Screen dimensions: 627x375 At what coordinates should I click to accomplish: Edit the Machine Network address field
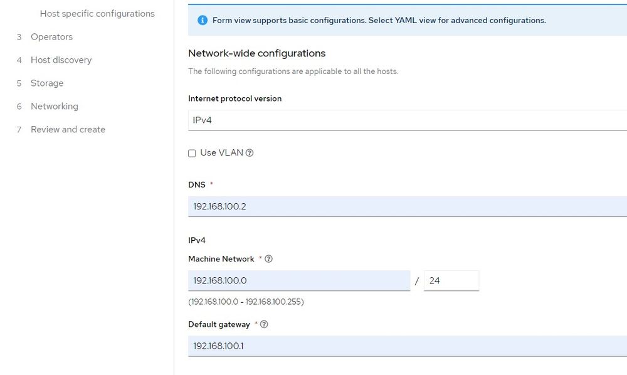[299, 280]
